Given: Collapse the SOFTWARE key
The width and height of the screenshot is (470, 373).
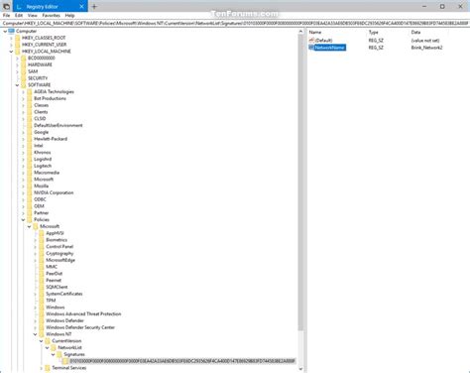Looking at the screenshot, I should click(17, 85).
